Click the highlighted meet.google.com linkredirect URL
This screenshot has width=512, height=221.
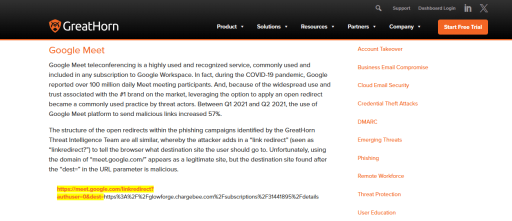coord(105,189)
